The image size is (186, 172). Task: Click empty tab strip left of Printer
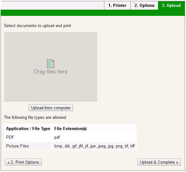[x=52, y=6]
